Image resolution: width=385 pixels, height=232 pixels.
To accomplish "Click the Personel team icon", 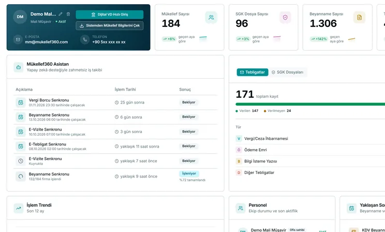I will (x=241, y=208).
